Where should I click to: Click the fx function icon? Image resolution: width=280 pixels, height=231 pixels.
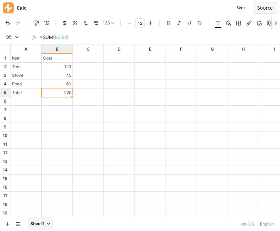click(x=34, y=37)
